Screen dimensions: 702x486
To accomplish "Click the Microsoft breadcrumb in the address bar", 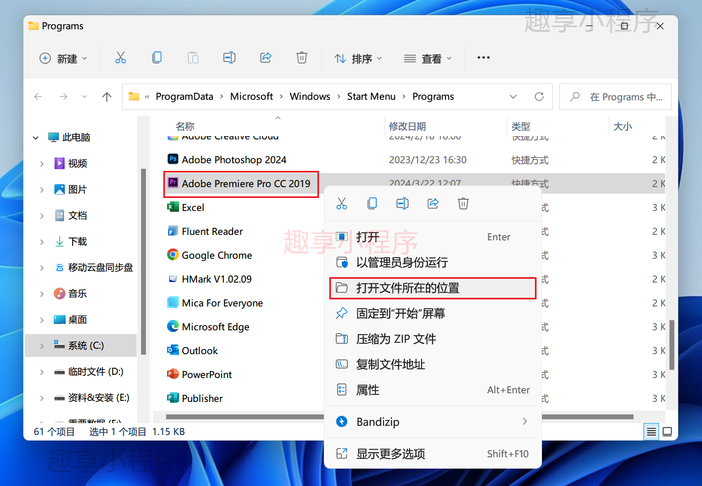I will [252, 97].
